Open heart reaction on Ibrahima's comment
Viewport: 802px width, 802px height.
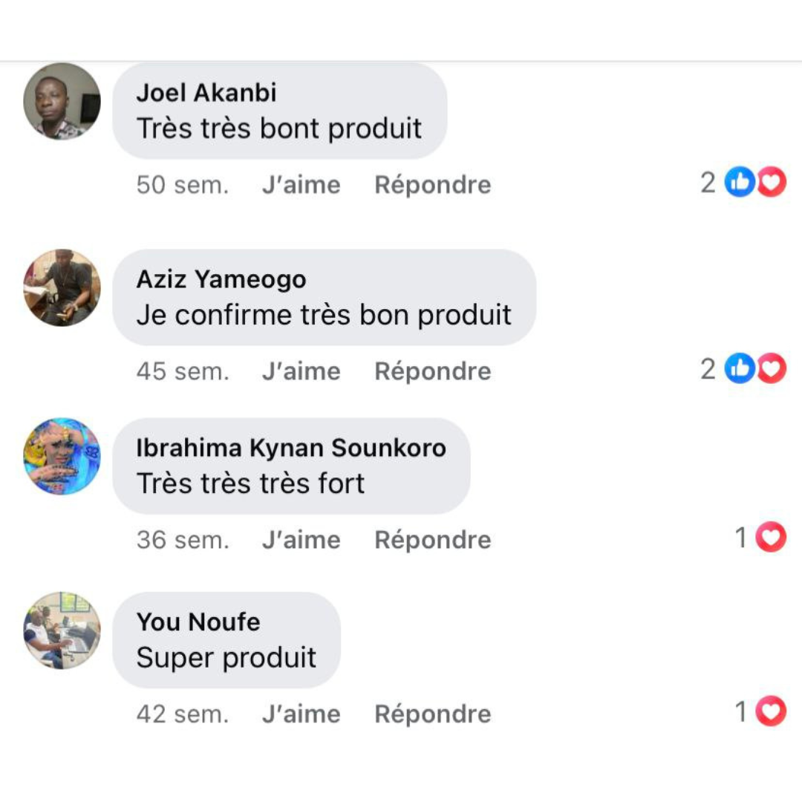(x=770, y=538)
